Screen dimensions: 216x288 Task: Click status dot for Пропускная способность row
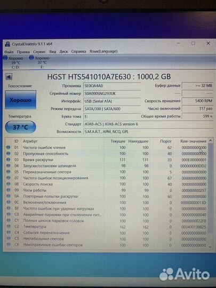(x=8, y=154)
